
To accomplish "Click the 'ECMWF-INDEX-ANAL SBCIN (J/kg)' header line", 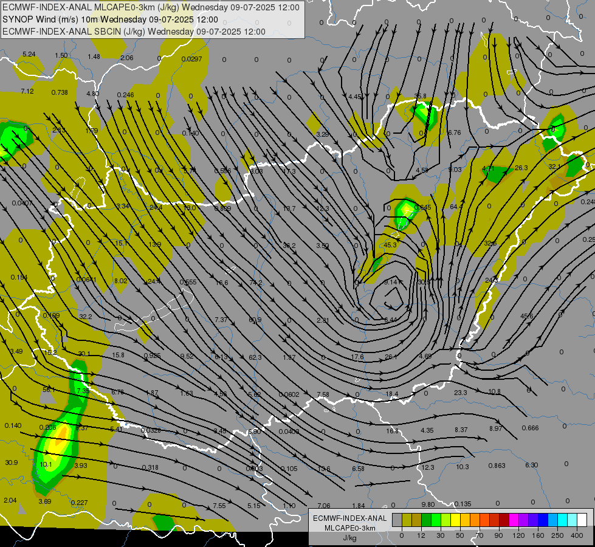I will (134, 32).
